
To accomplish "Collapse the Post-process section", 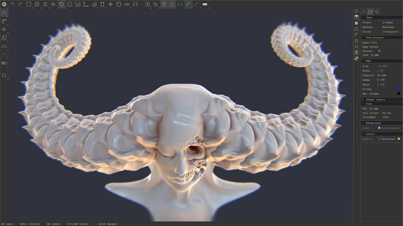I will point(381,37).
